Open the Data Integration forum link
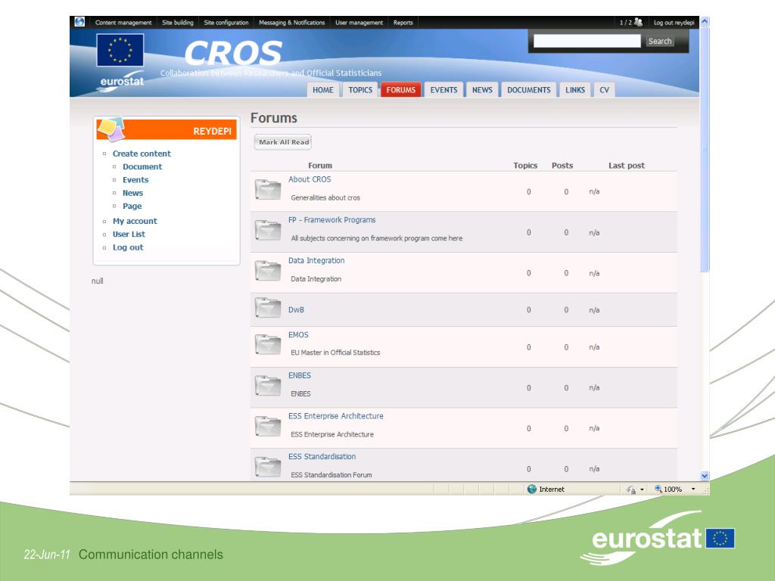The width and height of the screenshot is (775, 581). click(316, 260)
